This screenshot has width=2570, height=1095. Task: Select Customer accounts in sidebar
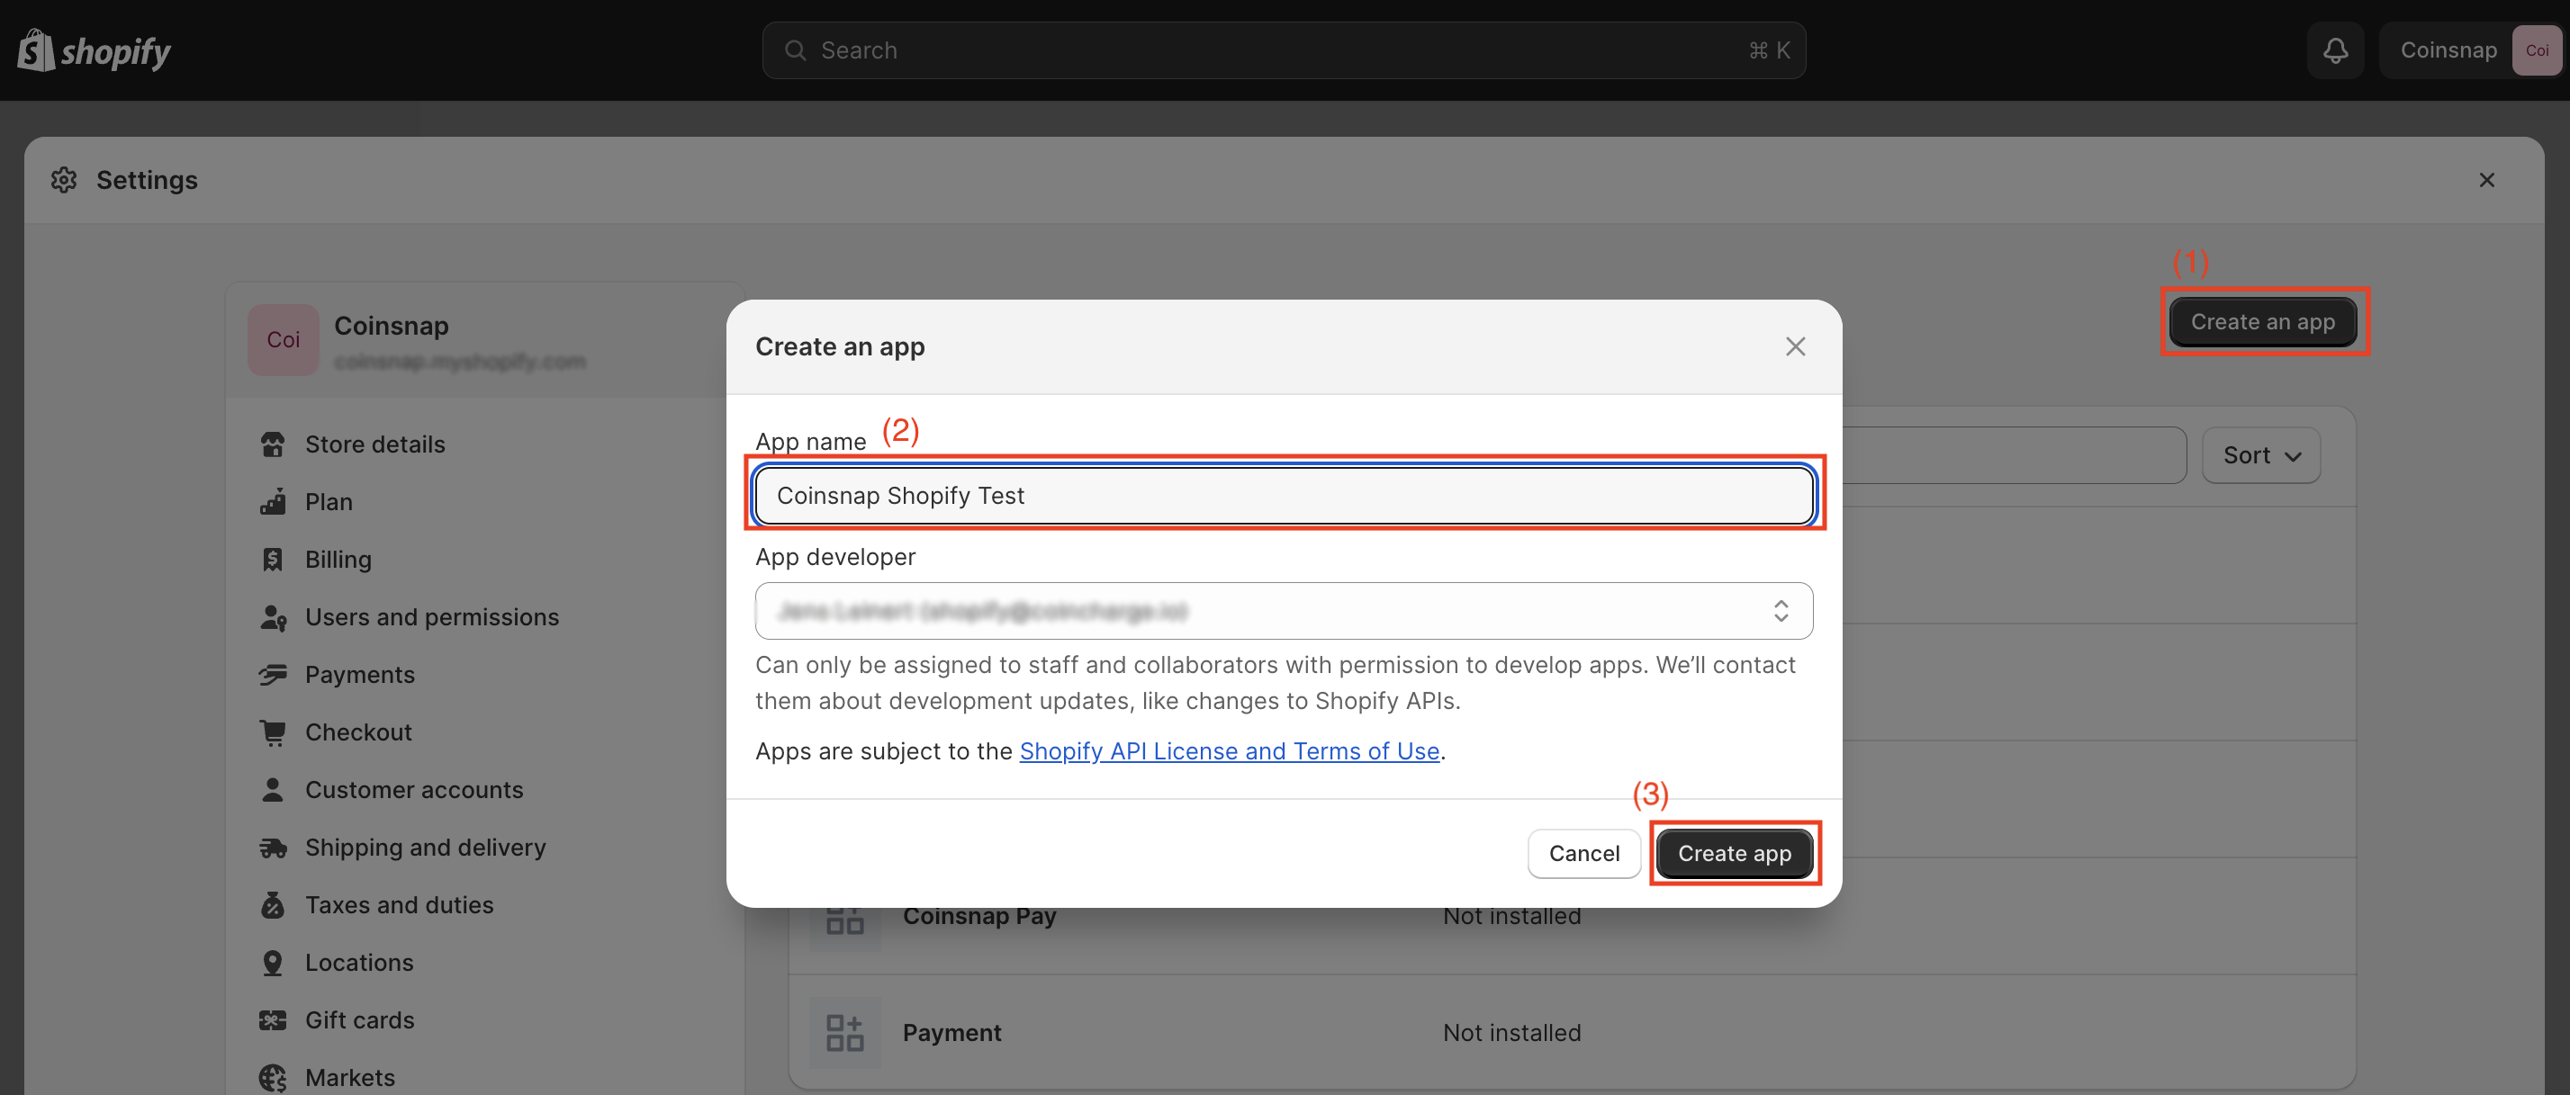[413, 790]
